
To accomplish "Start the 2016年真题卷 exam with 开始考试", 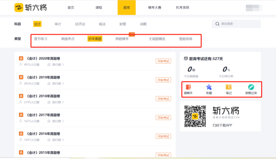I will click(x=163, y=136).
